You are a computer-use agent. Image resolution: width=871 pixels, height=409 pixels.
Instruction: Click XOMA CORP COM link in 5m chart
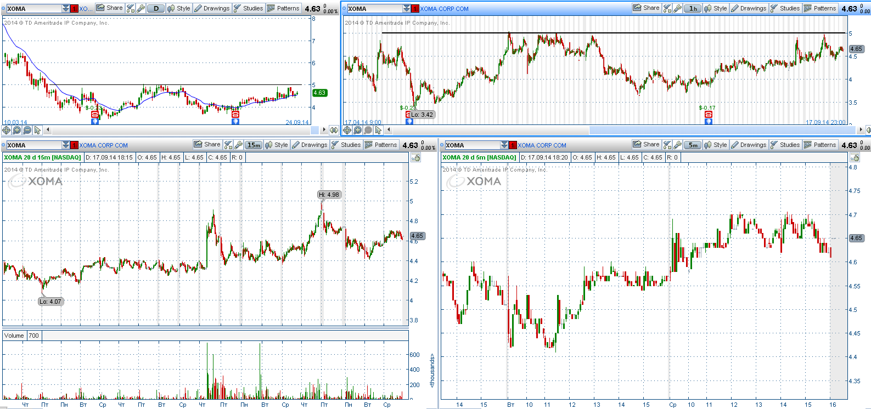click(542, 145)
